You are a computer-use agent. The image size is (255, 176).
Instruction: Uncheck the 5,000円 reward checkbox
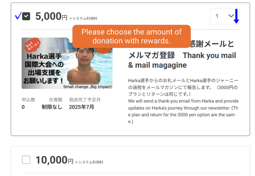26,16
